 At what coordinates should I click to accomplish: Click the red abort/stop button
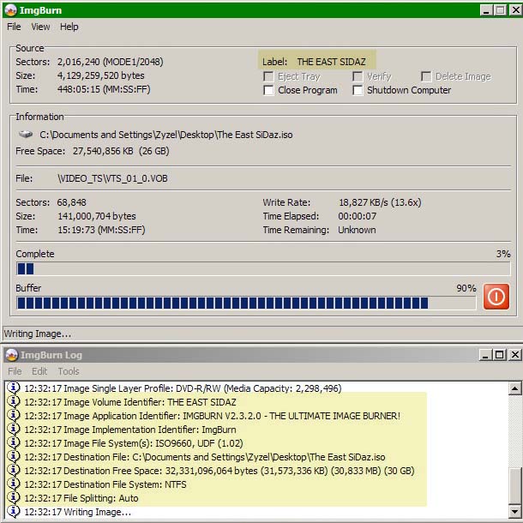tap(496, 297)
